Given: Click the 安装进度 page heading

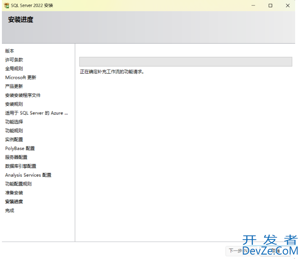Looking at the screenshot, I should pos(21,20).
